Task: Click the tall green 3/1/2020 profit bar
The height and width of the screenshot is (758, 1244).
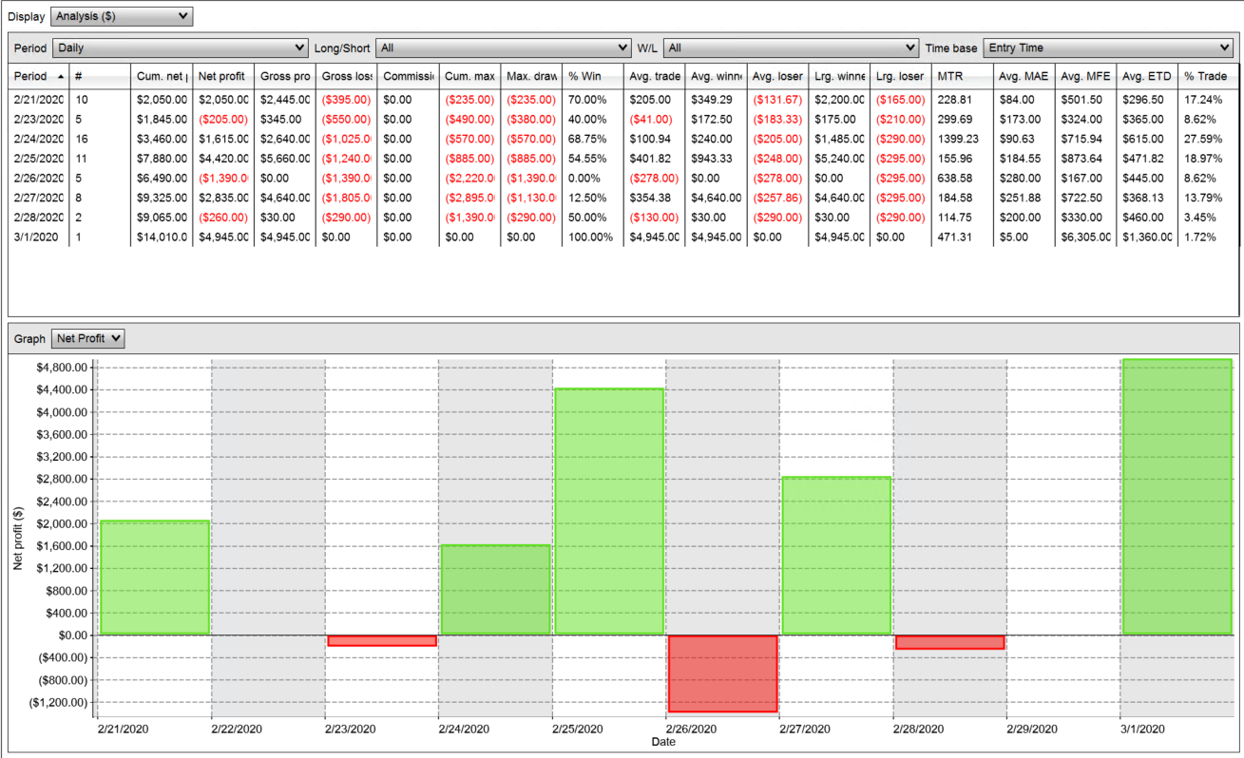Action: 1177,497
